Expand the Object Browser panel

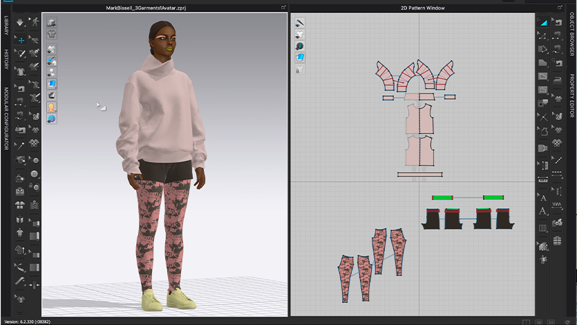571,35
